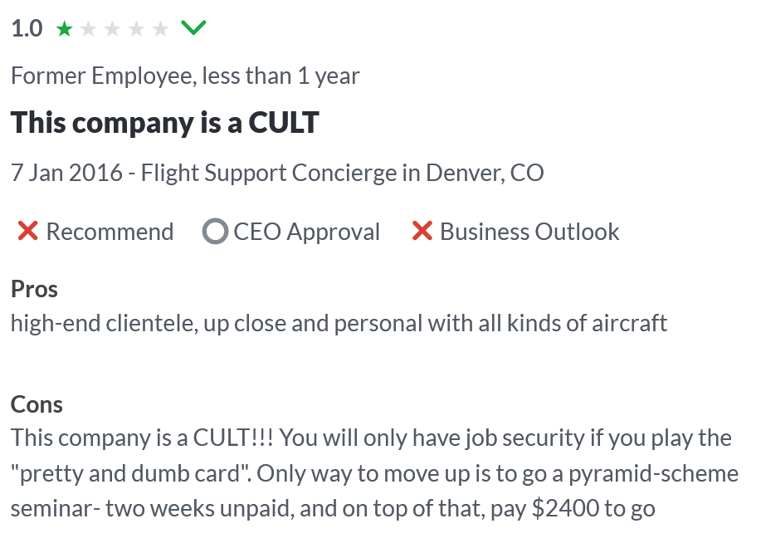Click the fifth gray rating star
The width and height of the screenshot is (761, 548).
tap(160, 29)
